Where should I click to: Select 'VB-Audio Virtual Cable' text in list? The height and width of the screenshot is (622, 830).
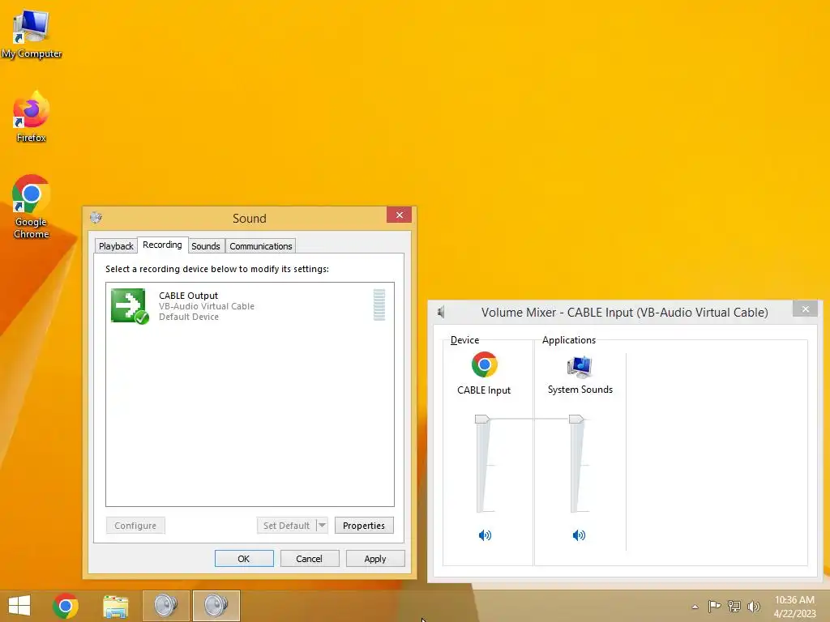pyautogui.click(x=207, y=306)
